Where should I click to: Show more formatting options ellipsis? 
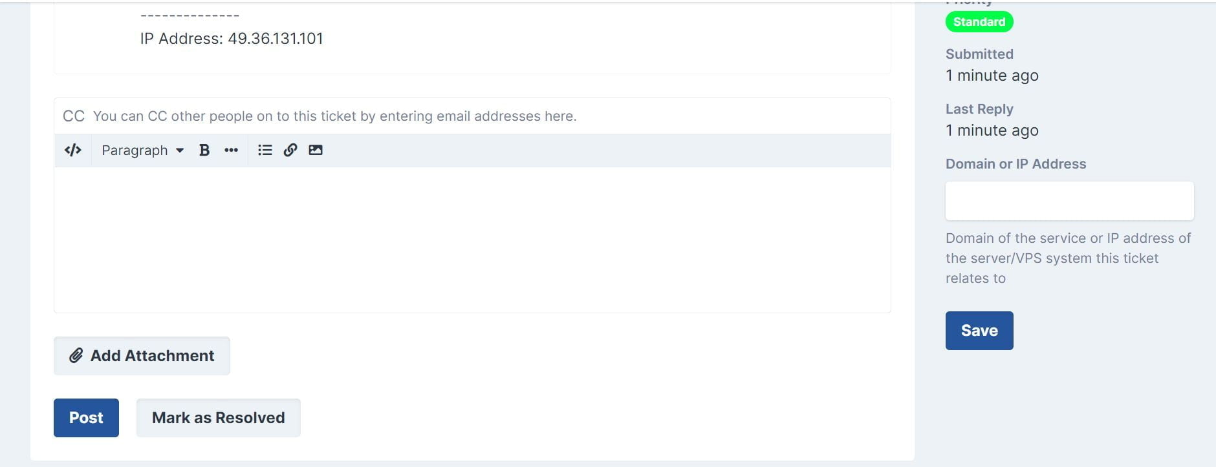tap(231, 150)
